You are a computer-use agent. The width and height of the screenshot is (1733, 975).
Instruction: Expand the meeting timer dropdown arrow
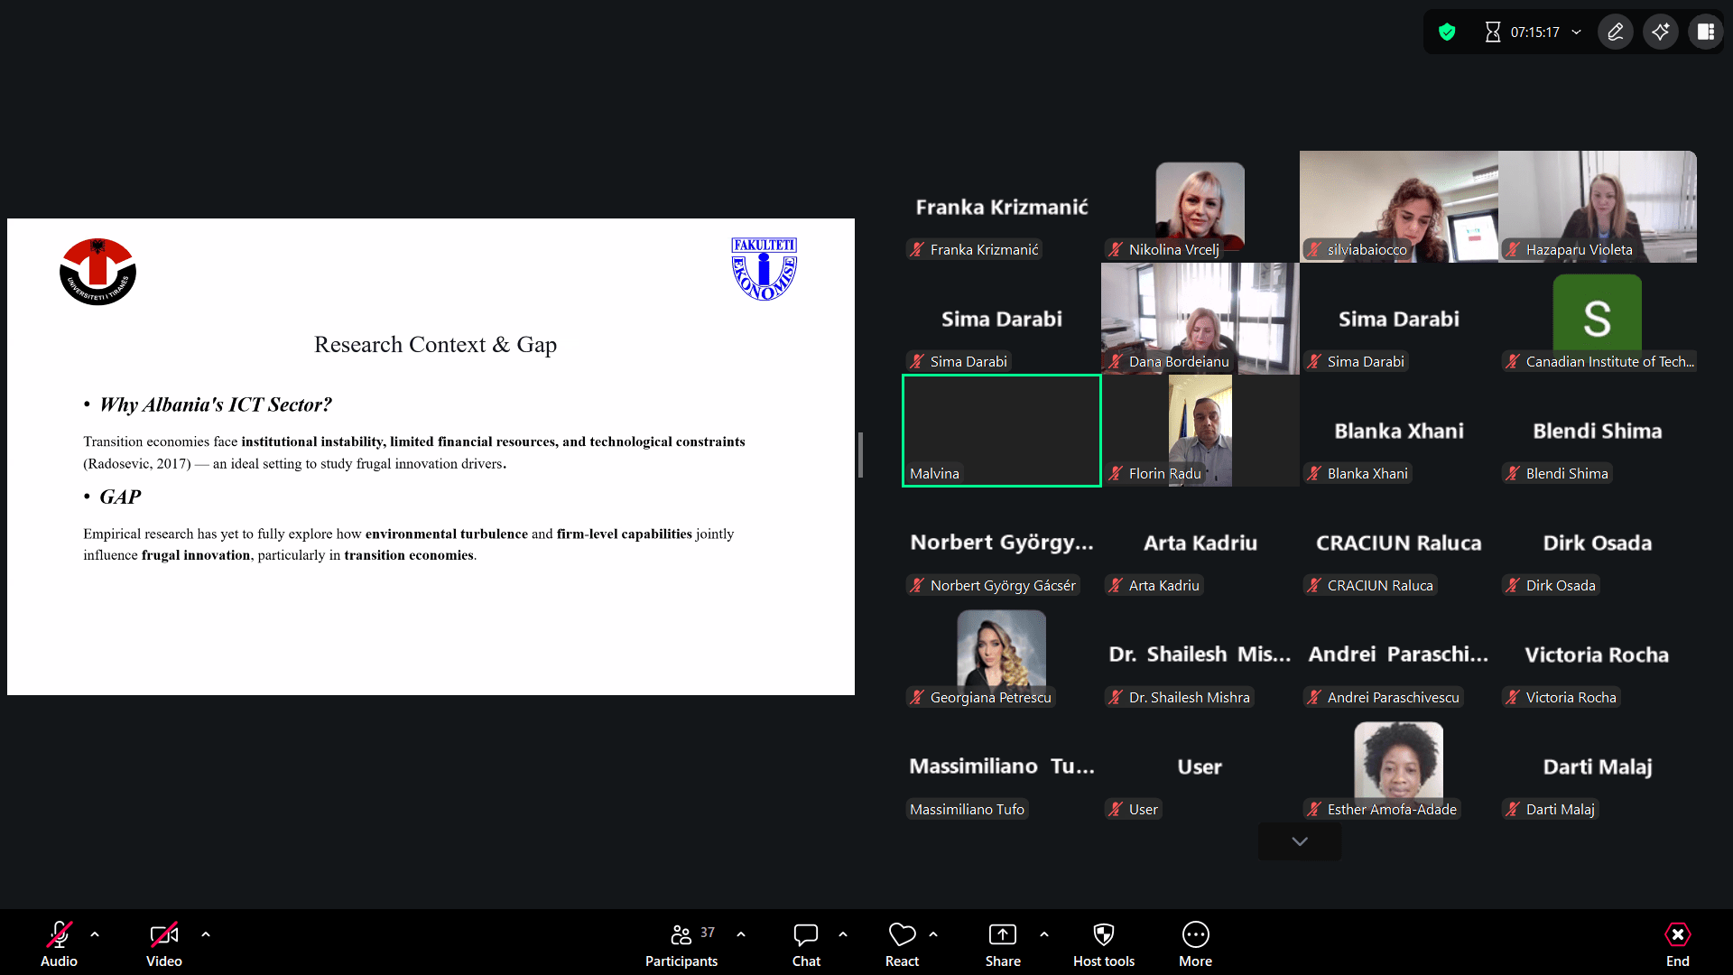click(1577, 32)
